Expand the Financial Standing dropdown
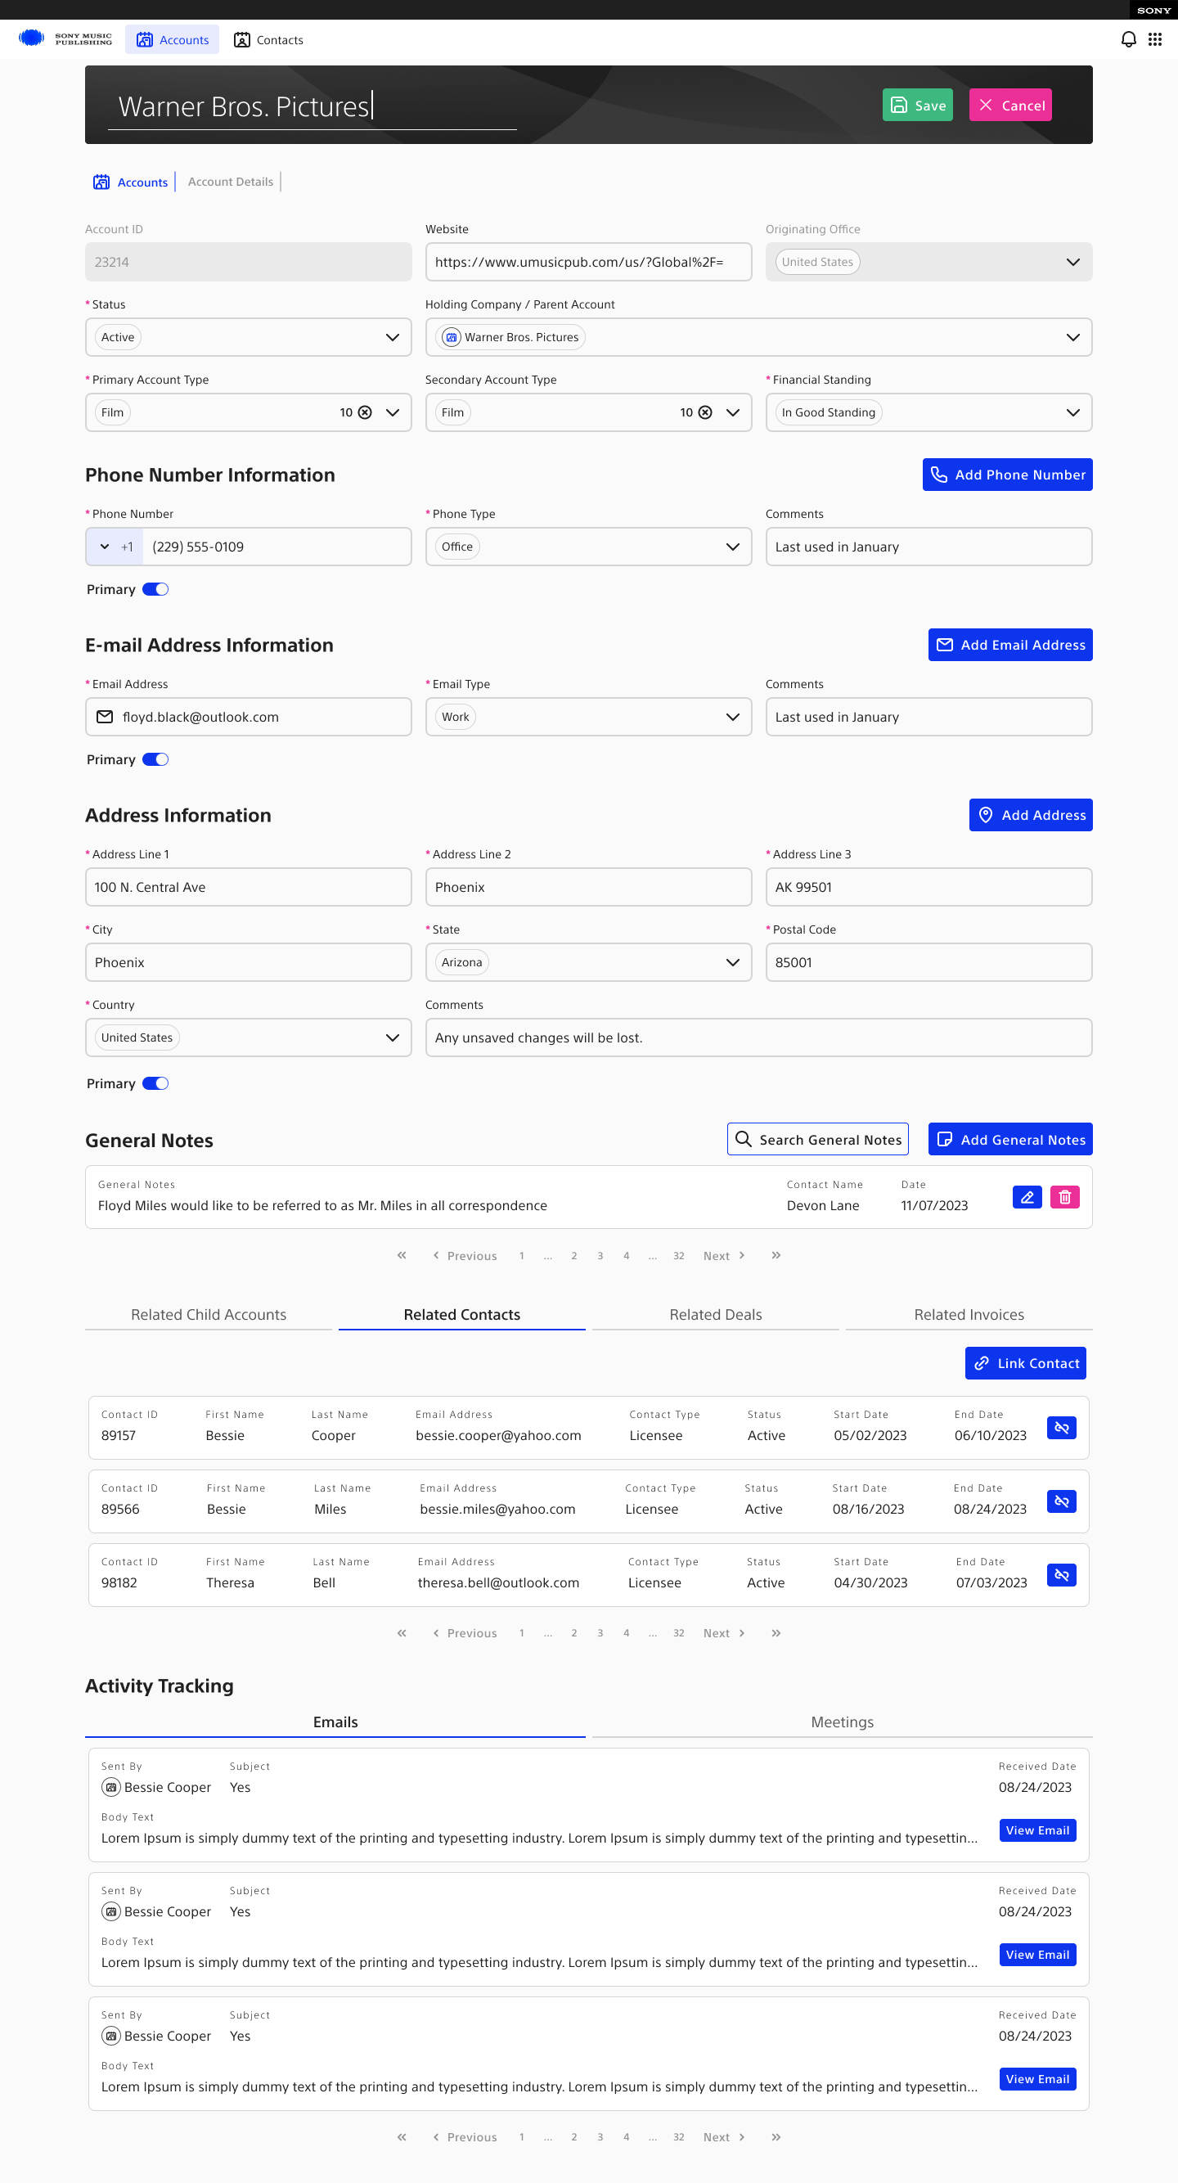This screenshot has height=2183, width=1178. (x=1073, y=412)
